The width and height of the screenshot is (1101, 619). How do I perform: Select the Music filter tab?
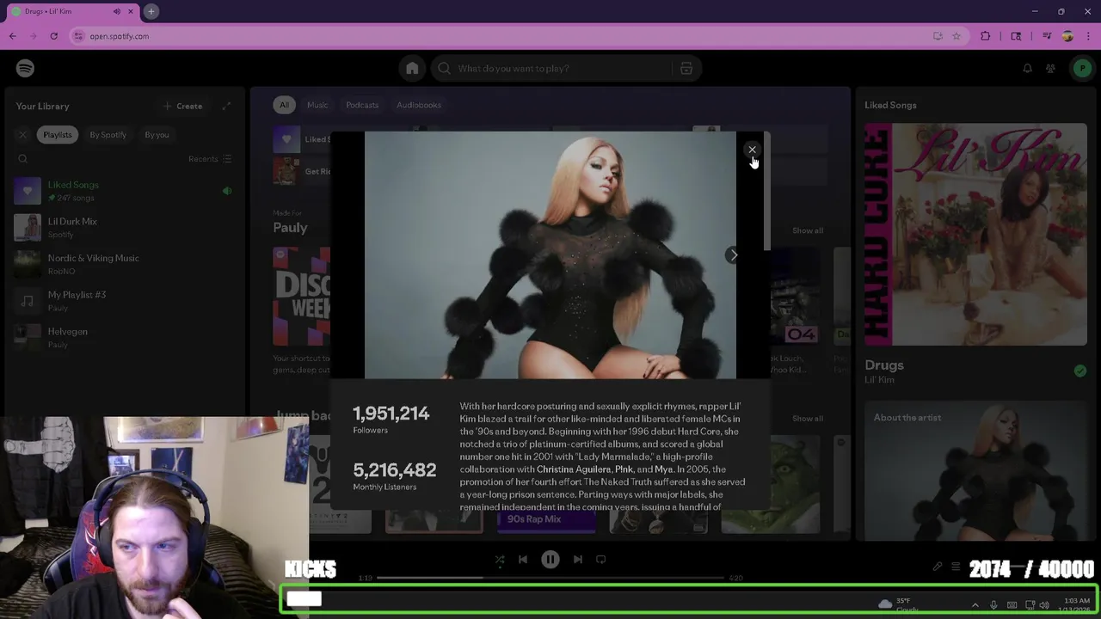317,105
